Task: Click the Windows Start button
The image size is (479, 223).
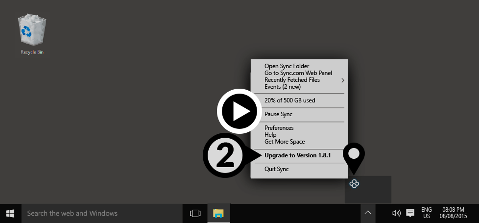Action: point(10,213)
